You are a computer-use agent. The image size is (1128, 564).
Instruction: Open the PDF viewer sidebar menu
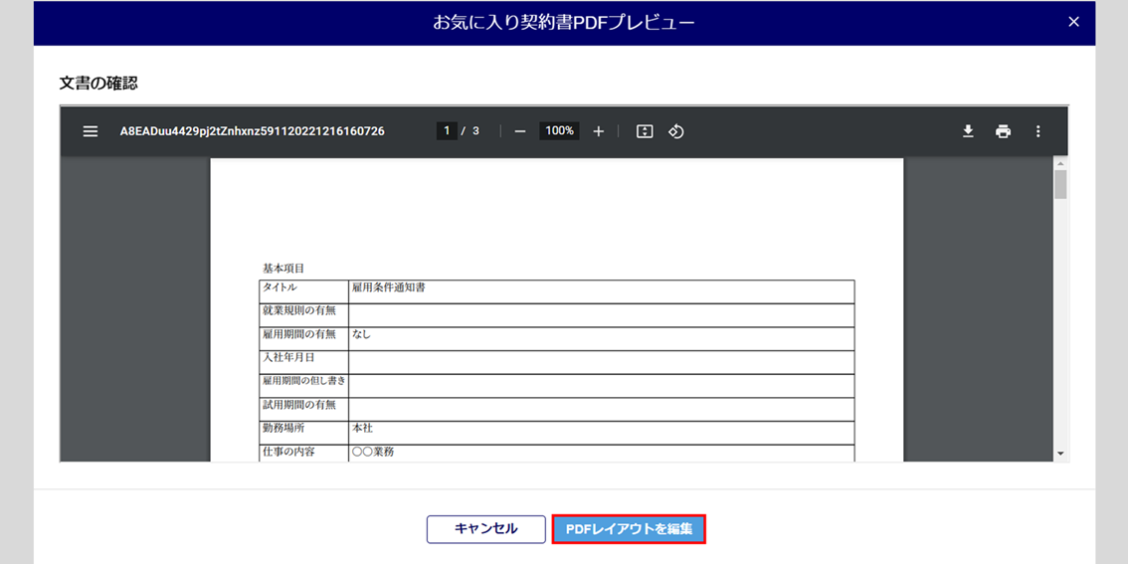[x=91, y=131]
